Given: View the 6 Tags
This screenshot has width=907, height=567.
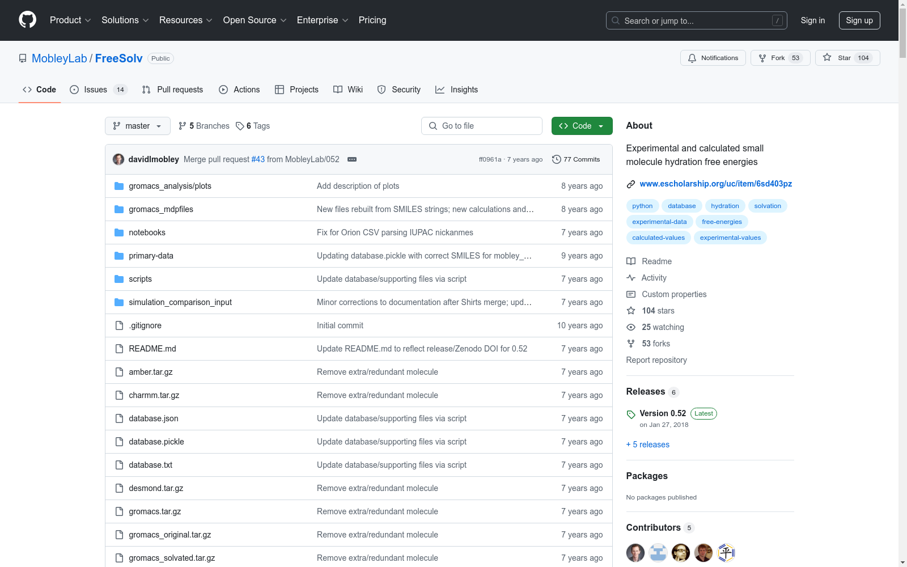Looking at the screenshot, I should coord(253,126).
